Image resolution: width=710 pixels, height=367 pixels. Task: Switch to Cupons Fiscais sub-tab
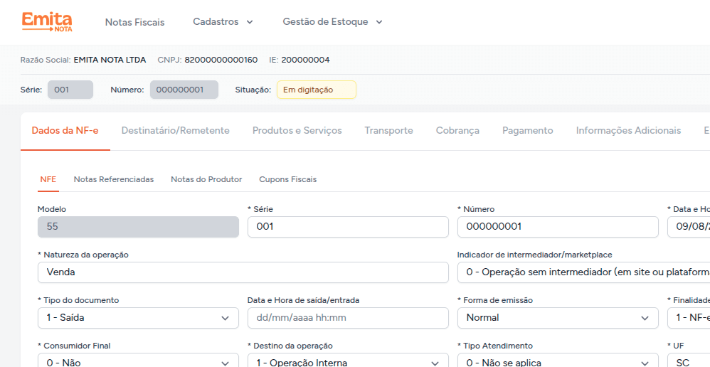[287, 179]
